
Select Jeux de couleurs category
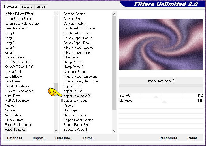pos(16,28)
